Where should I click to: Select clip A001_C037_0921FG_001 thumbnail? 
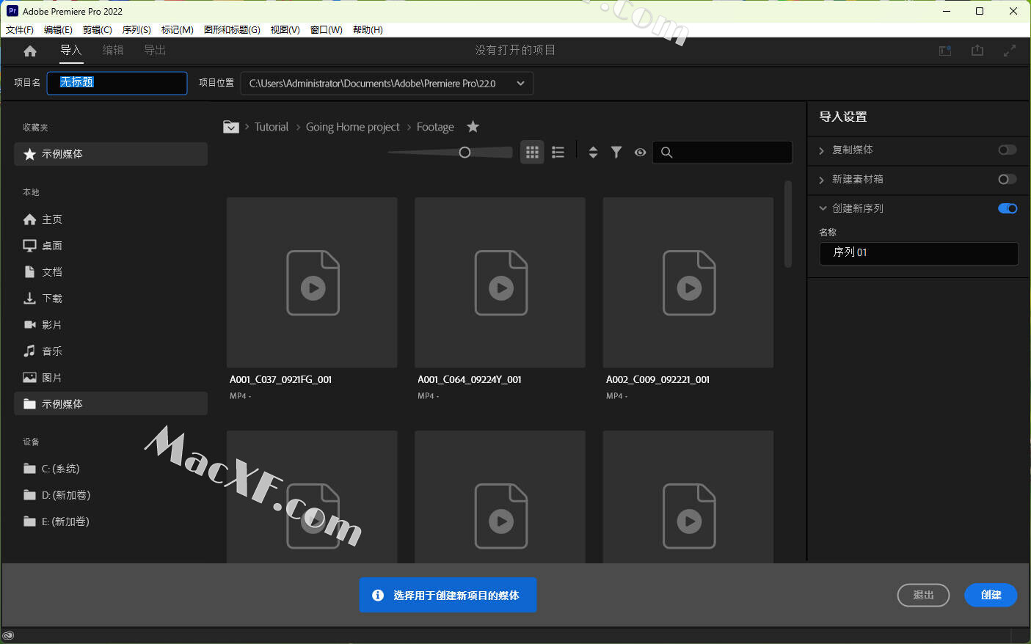[x=312, y=282]
